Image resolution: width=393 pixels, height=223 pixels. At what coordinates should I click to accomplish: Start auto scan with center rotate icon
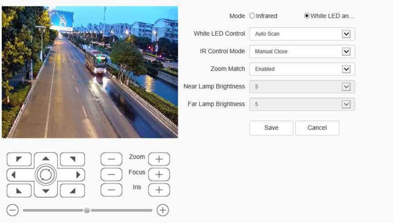[x=46, y=175]
